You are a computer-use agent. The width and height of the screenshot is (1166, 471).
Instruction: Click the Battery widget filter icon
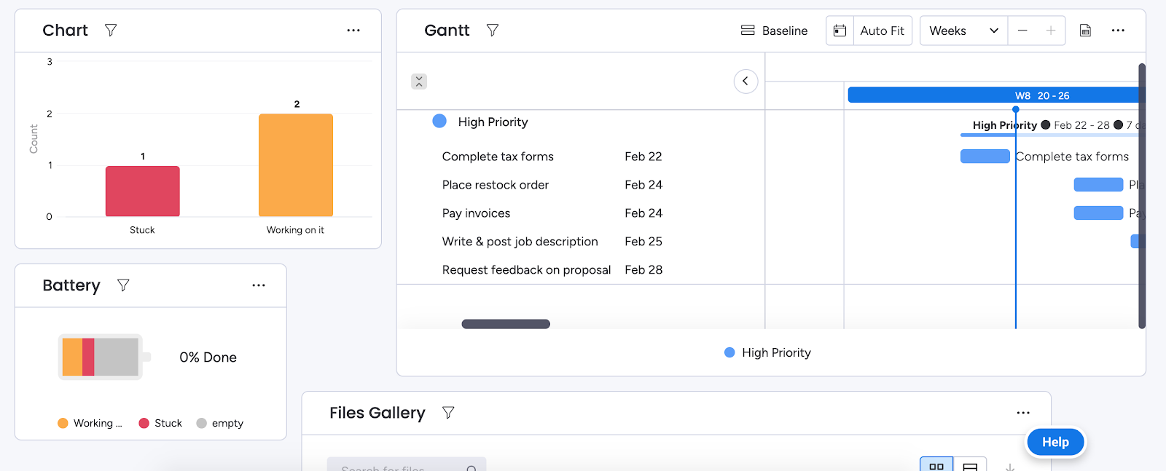coord(123,285)
